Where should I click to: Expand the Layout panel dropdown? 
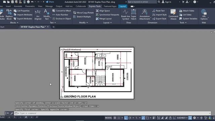coord(107,23)
